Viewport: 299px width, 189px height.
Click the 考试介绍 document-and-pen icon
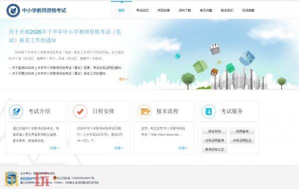point(16,111)
